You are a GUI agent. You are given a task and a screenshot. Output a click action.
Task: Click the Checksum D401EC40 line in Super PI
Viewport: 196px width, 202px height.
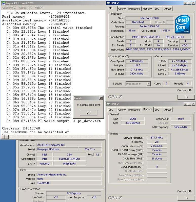point(21,128)
